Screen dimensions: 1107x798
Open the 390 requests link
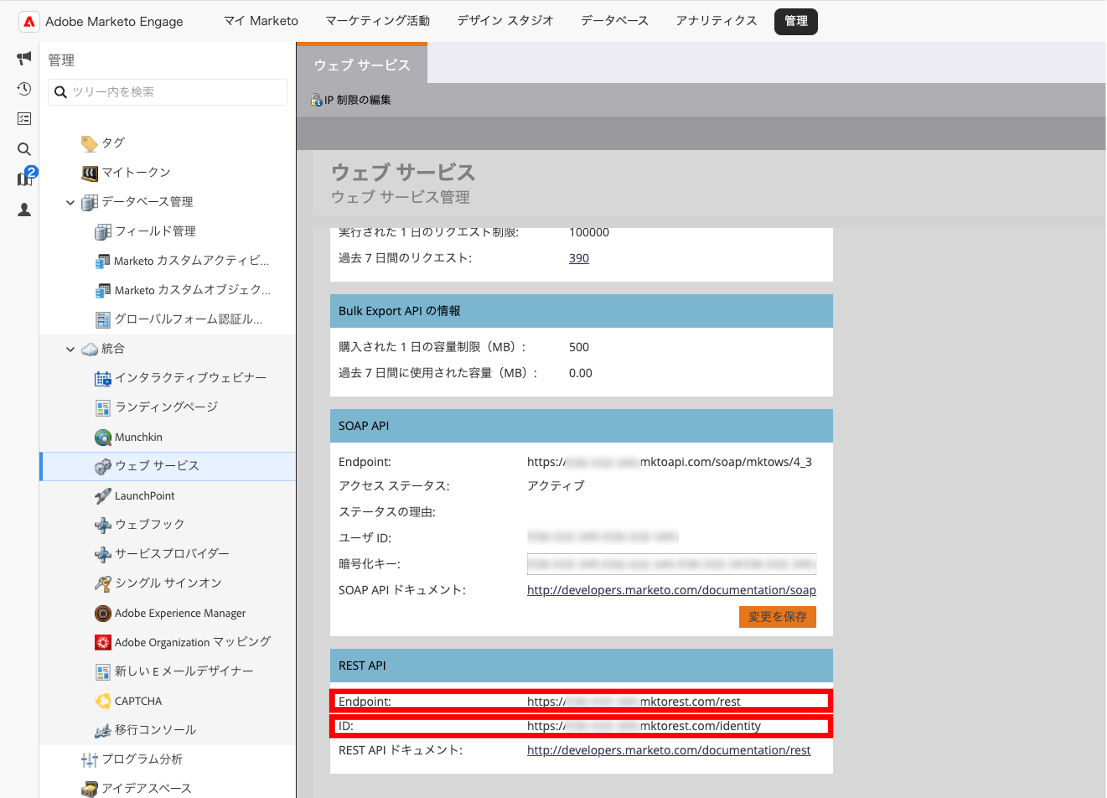pos(579,258)
